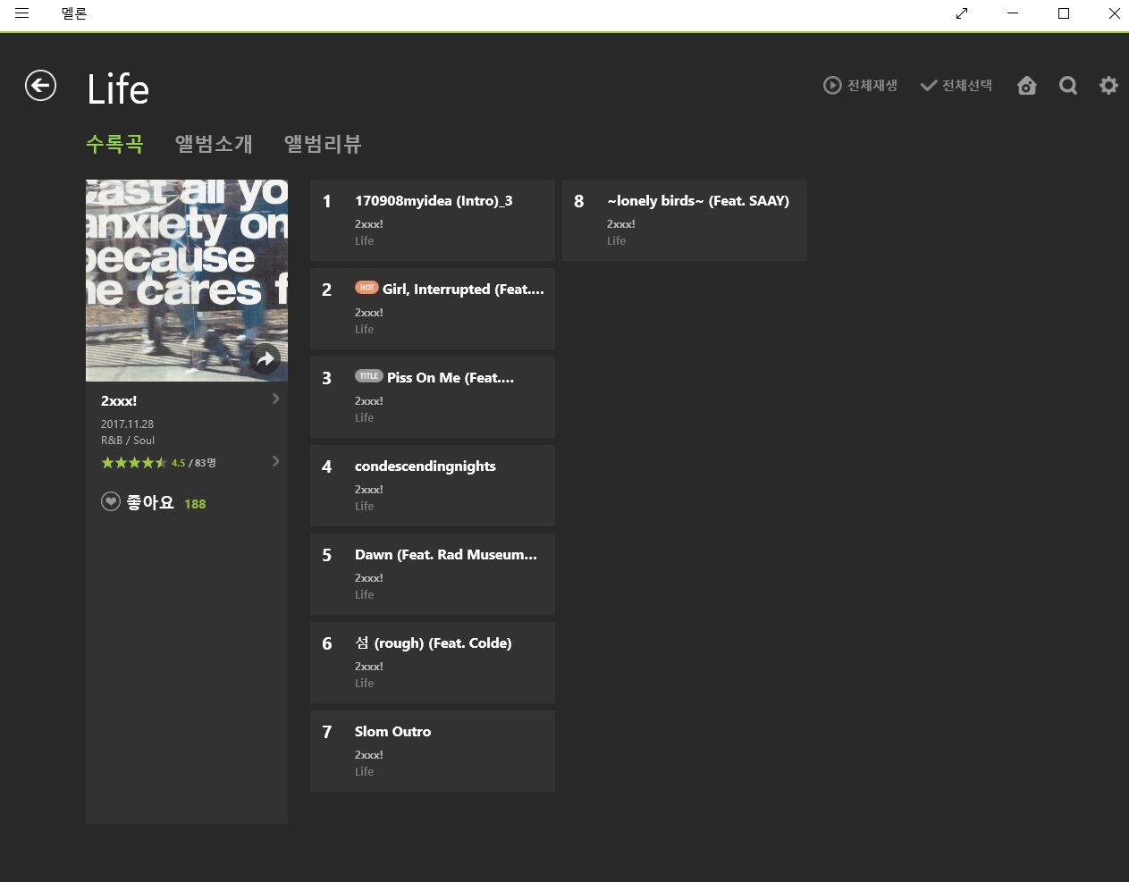Switch to 수록곡 tab
The width and height of the screenshot is (1129, 882).
click(114, 143)
